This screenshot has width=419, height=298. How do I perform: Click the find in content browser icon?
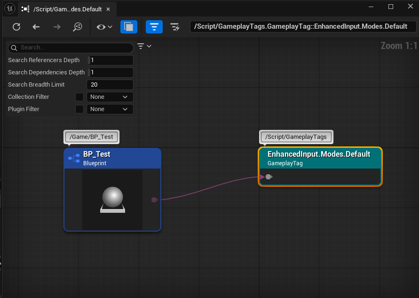(x=78, y=27)
